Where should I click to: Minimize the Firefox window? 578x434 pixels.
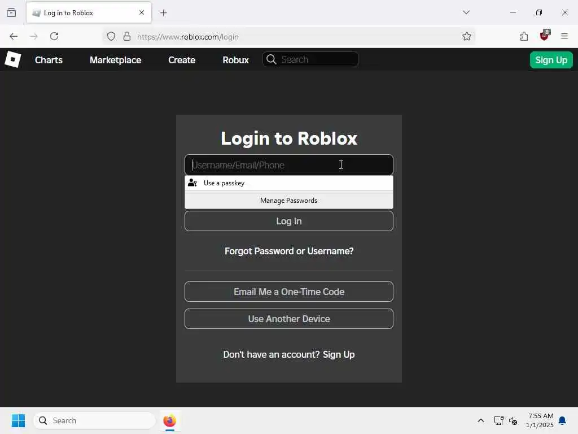[x=513, y=12]
